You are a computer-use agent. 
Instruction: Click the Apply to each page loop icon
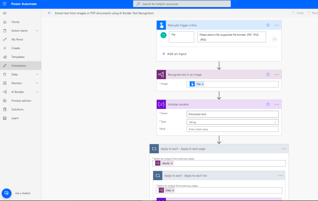point(154,149)
